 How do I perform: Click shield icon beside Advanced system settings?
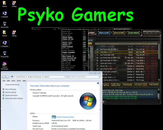pos(3,98)
